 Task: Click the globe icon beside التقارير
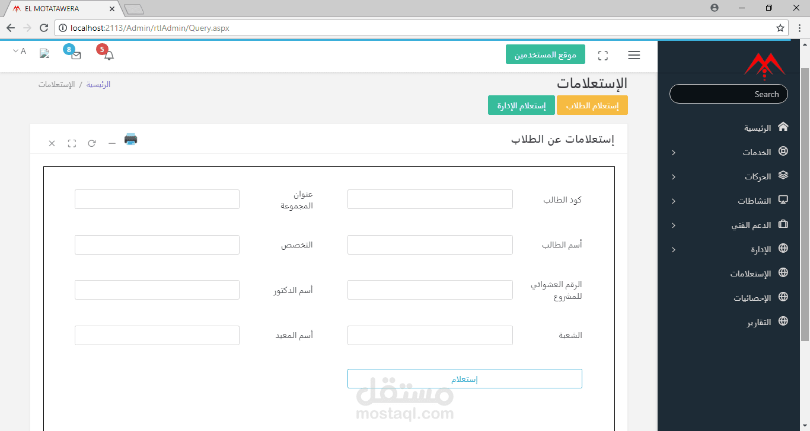[x=783, y=321]
